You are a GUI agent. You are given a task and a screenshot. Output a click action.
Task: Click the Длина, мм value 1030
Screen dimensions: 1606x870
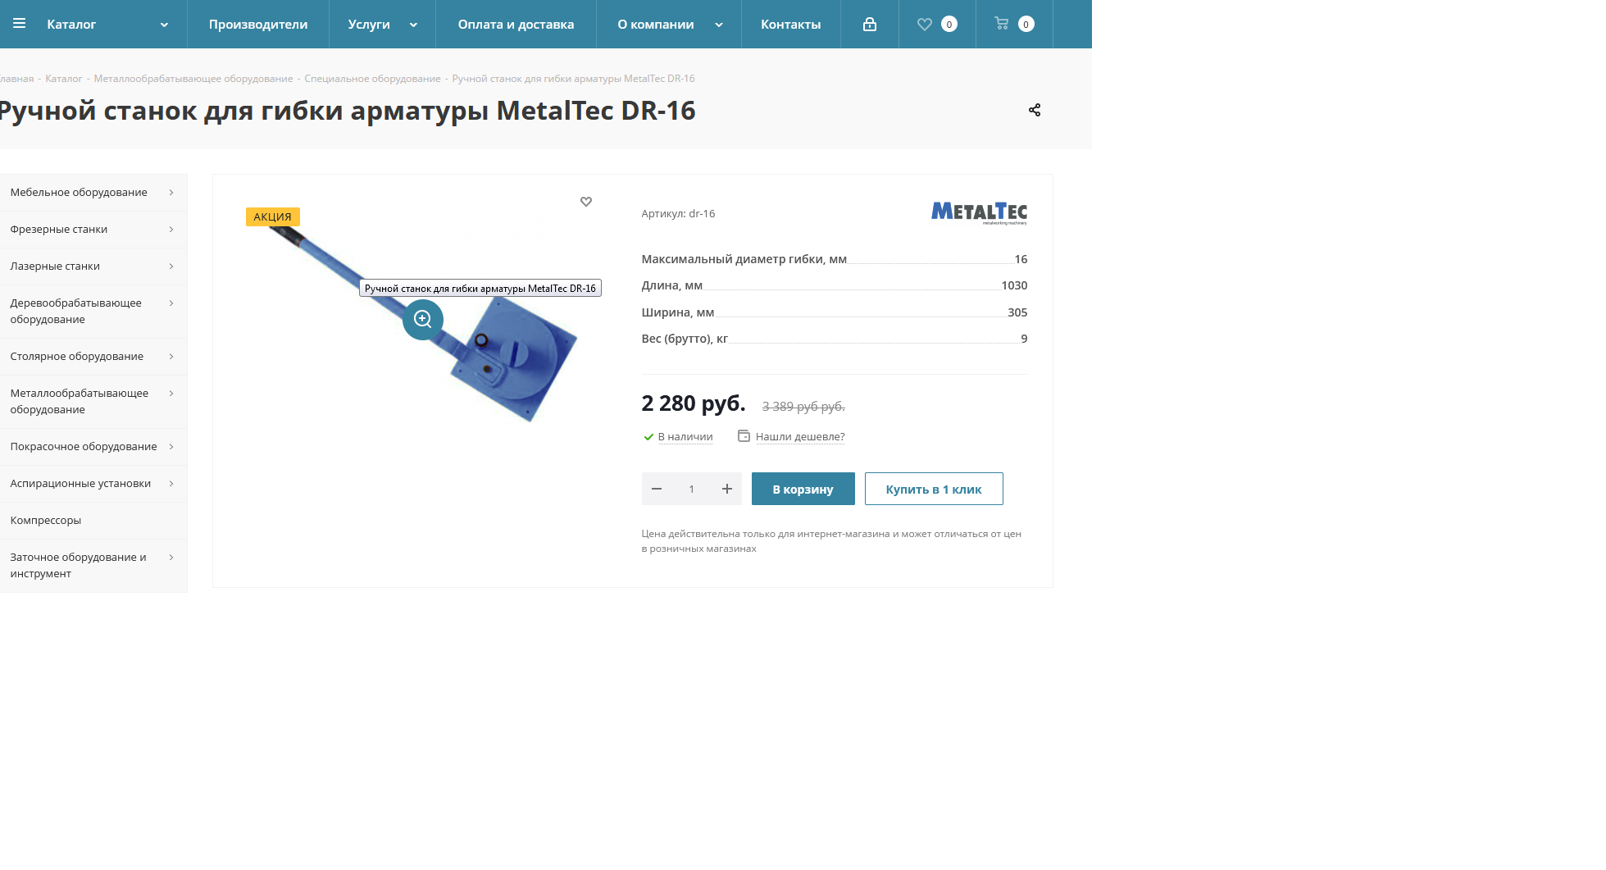(x=1014, y=285)
